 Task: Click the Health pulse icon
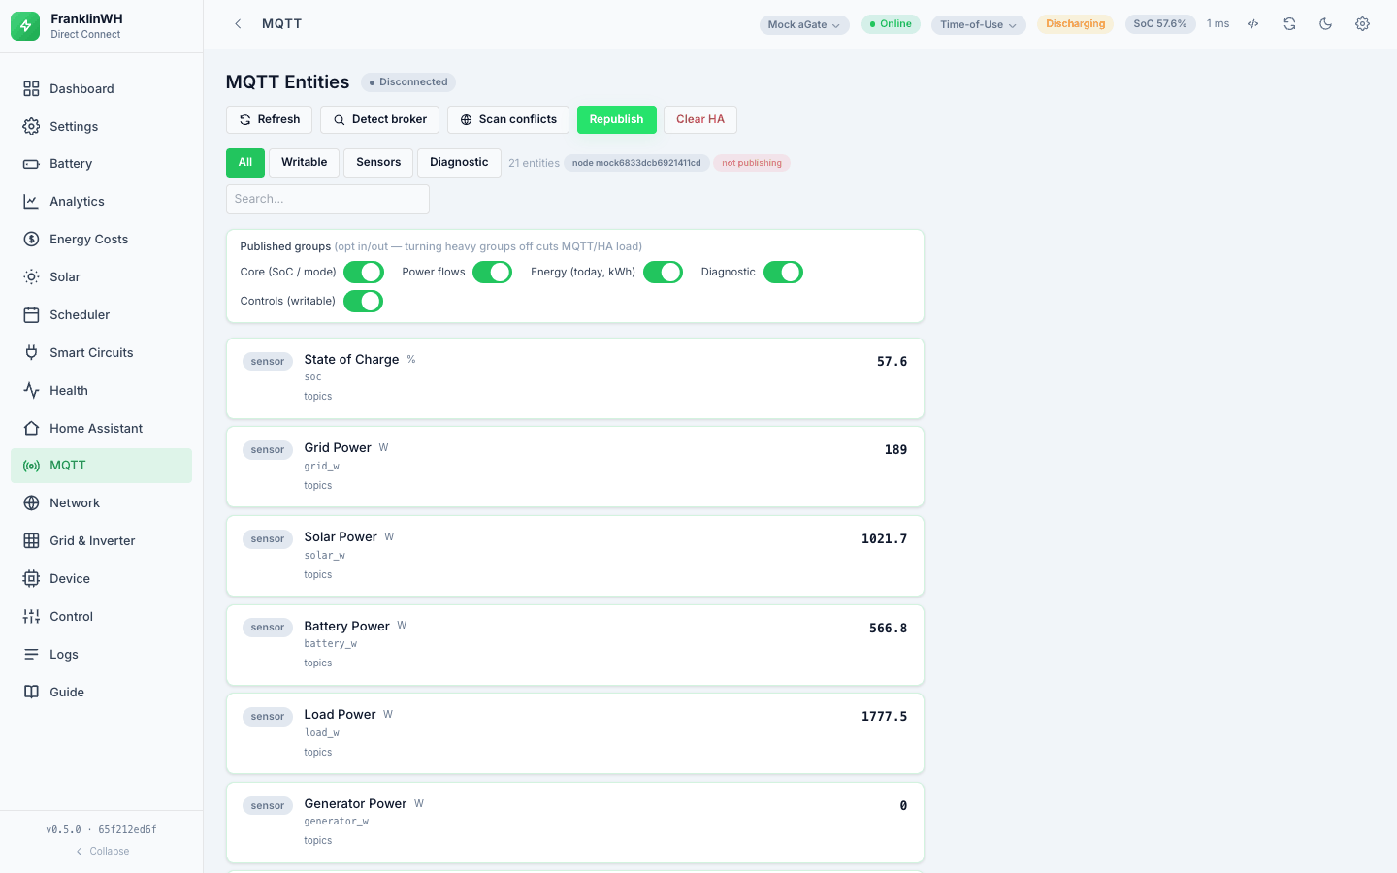pos(31,391)
